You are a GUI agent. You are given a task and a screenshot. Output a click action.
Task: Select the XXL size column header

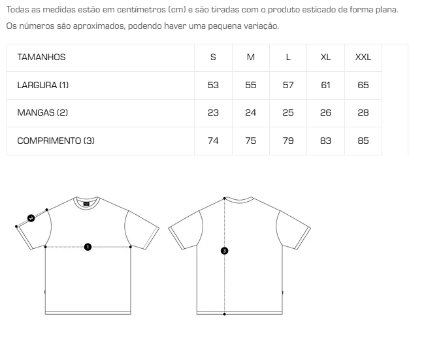(363, 57)
